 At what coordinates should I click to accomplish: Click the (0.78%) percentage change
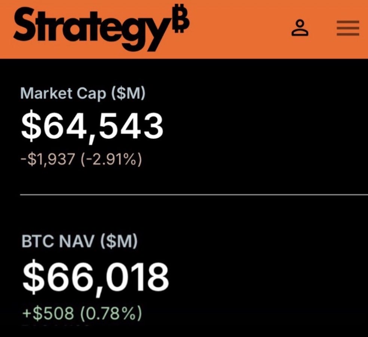tap(111, 313)
